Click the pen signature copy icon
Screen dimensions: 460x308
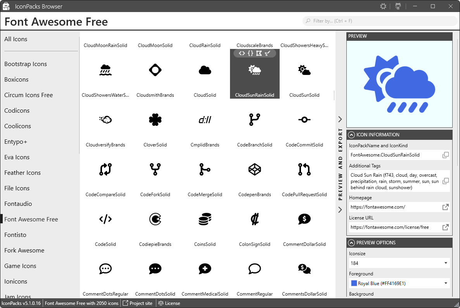coord(267,53)
